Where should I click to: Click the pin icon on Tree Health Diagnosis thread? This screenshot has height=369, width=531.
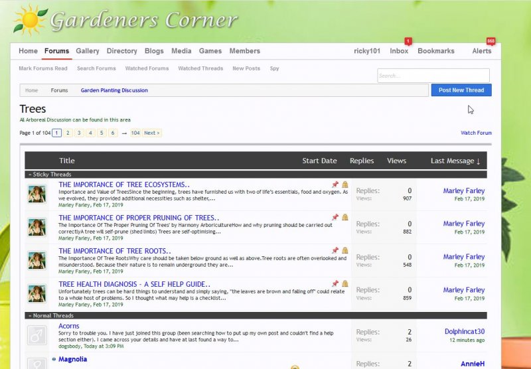335,284
